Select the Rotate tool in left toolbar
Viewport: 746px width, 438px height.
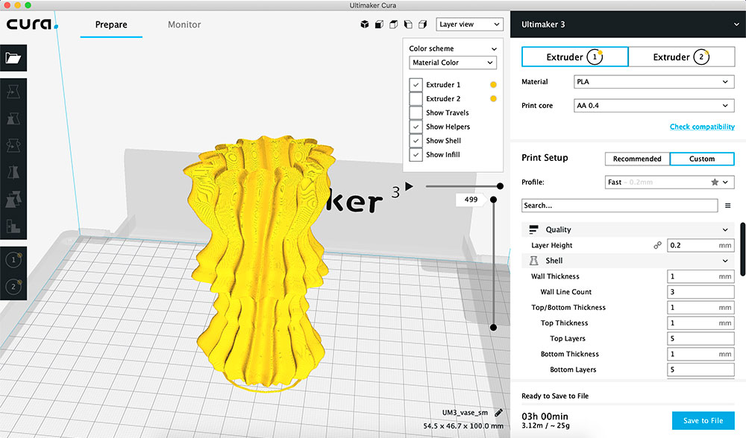coord(13,145)
